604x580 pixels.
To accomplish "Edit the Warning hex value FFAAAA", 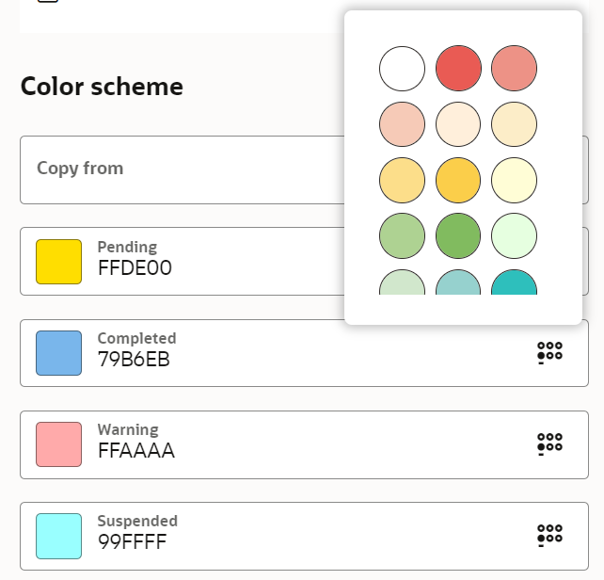I will (x=136, y=451).
